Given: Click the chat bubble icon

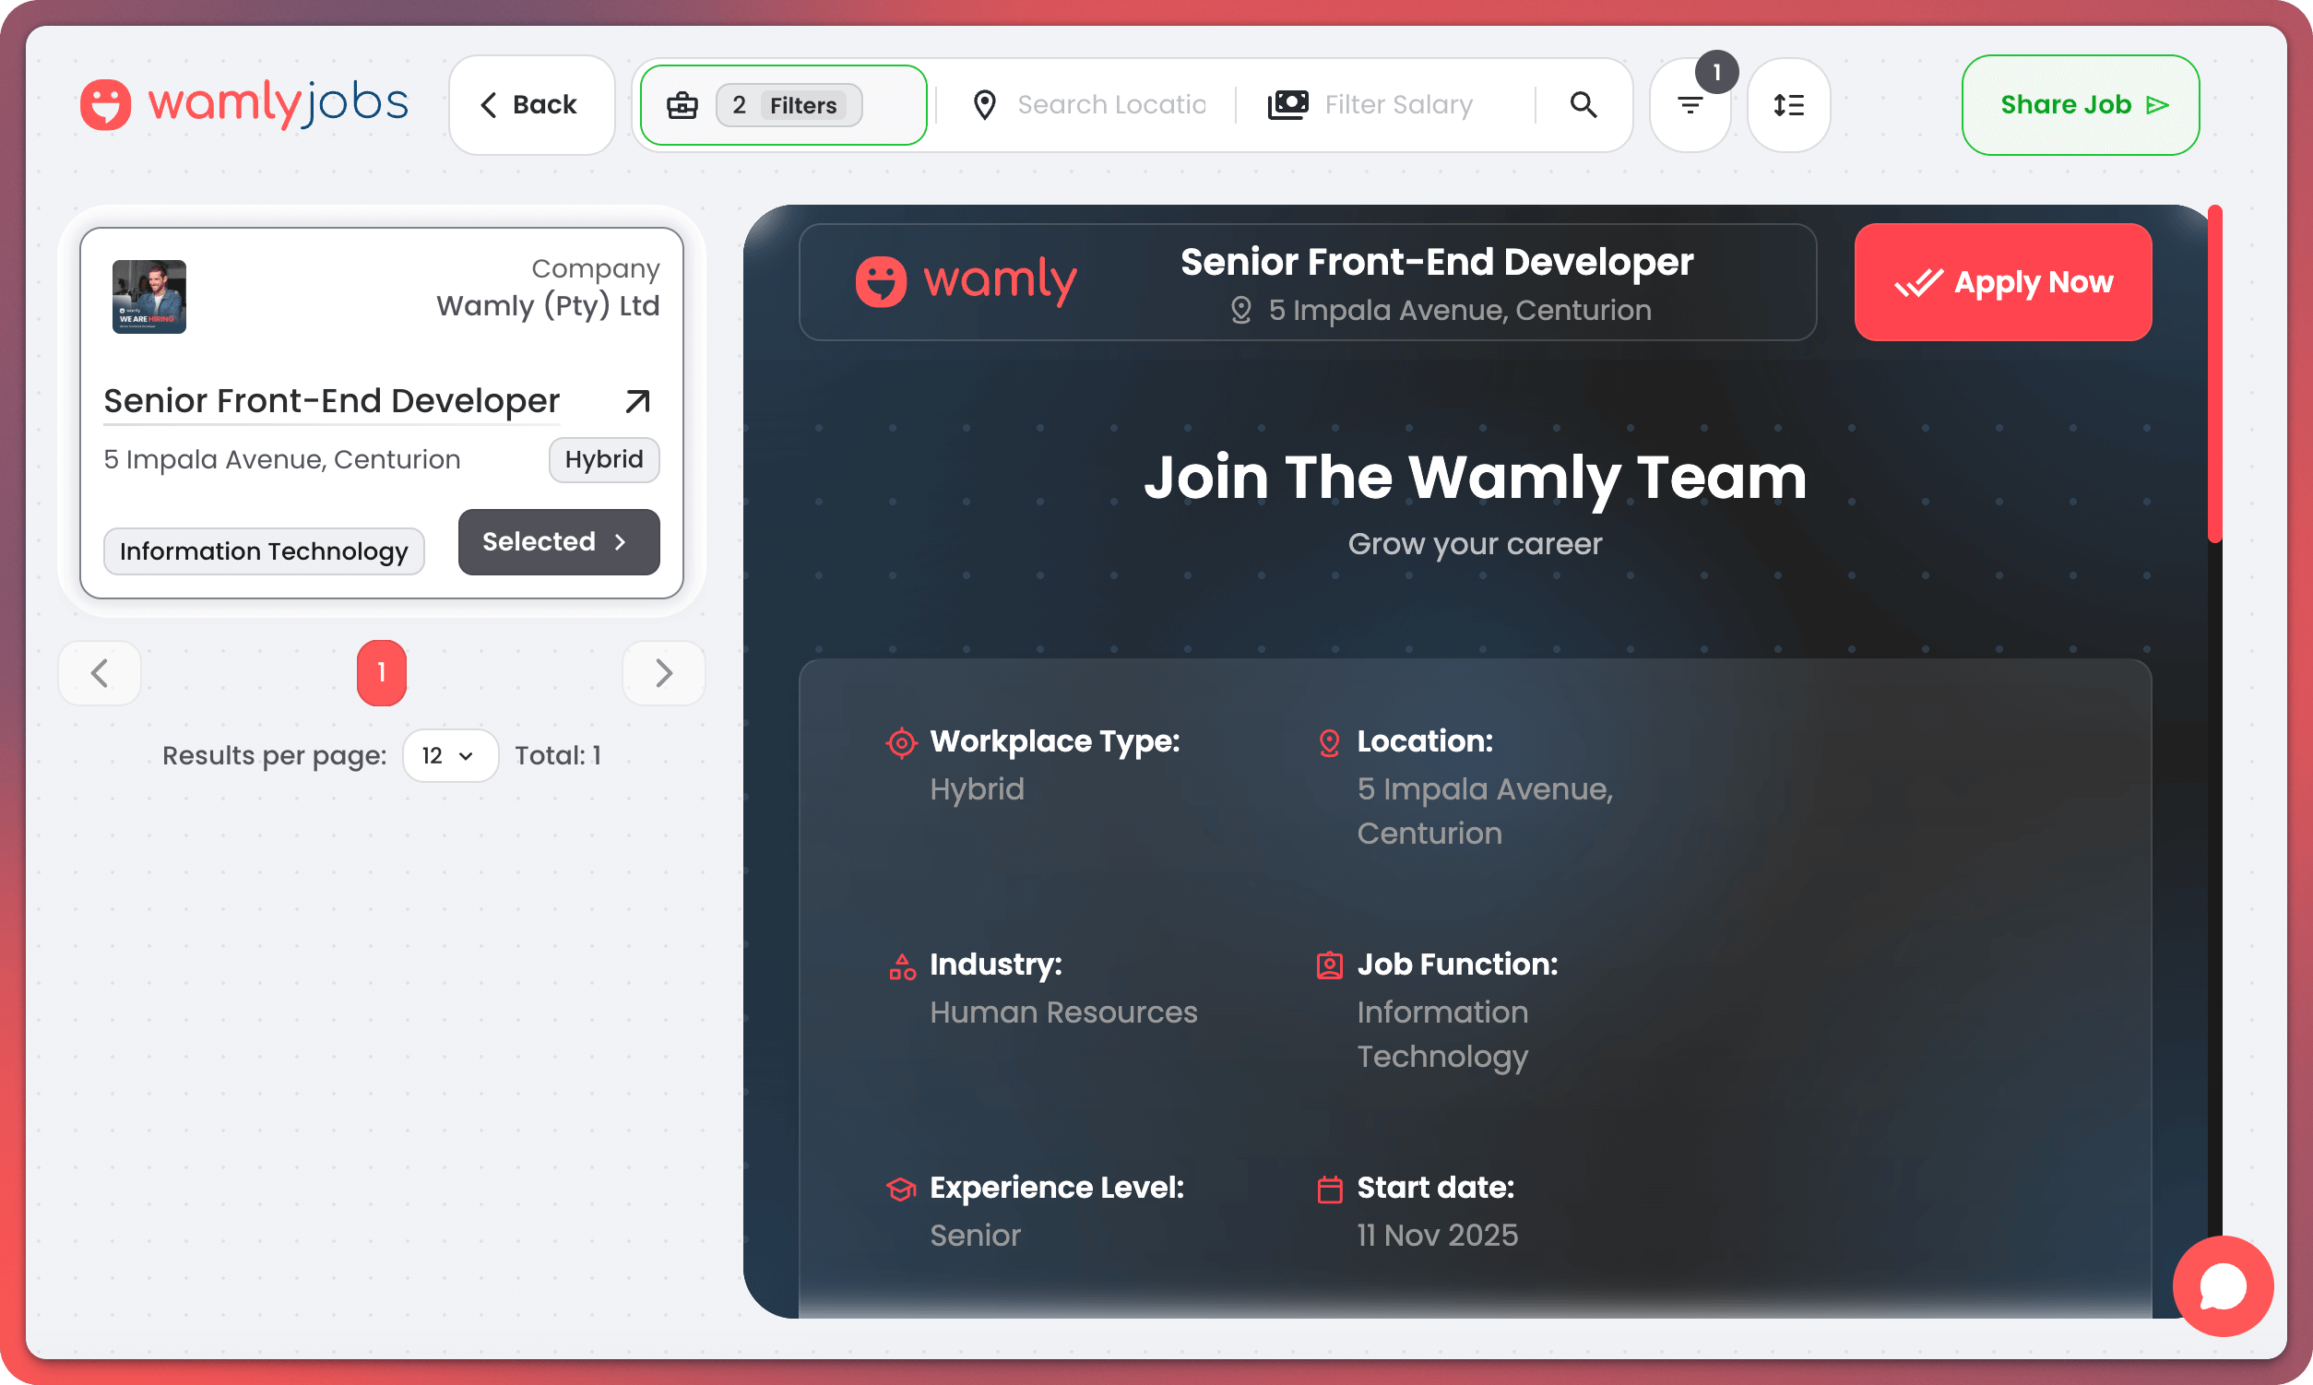Looking at the screenshot, I should click(2223, 1287).
